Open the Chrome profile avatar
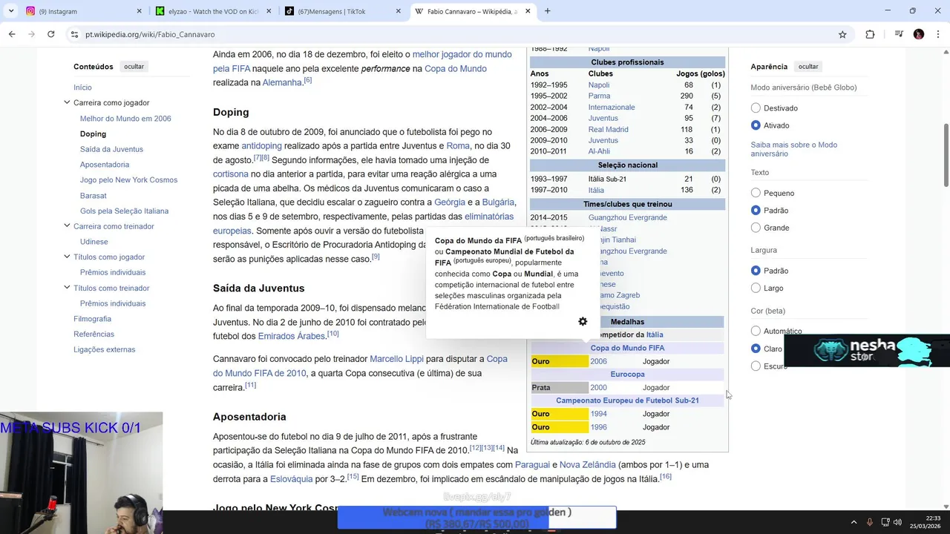The height and width of the screenshot is (534, 950). pos(919,34)
